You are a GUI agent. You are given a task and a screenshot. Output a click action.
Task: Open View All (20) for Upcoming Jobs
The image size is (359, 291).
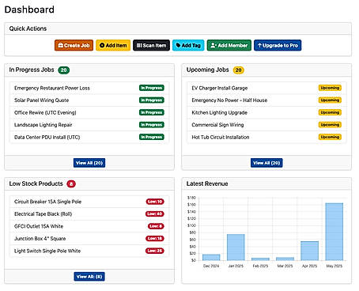click(266, 163)
